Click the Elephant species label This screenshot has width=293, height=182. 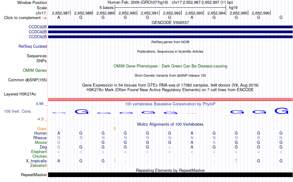point(39,152)
